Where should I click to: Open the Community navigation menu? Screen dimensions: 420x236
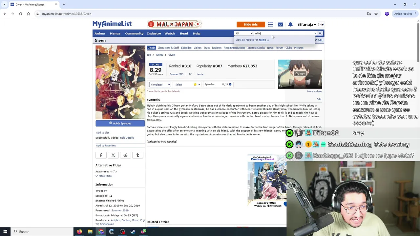click(134, 33)
